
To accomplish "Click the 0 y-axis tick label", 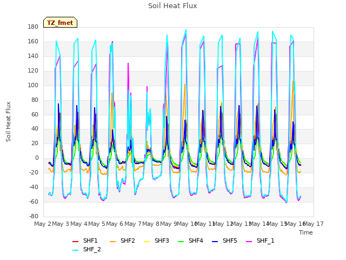I will click(37, 158).
